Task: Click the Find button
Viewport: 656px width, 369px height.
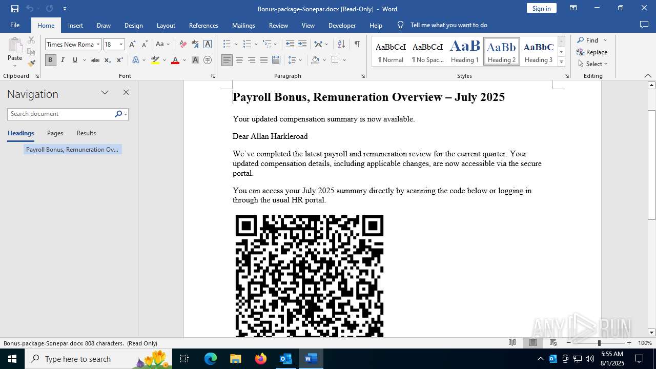Action: click(x=587, y=40)
